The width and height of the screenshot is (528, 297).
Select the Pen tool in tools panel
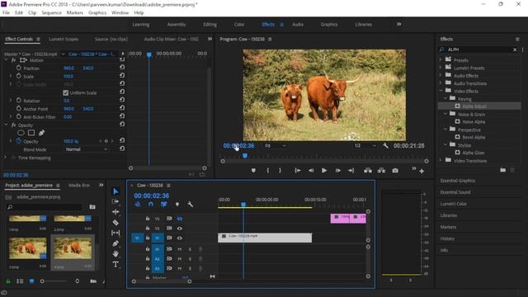115,243
